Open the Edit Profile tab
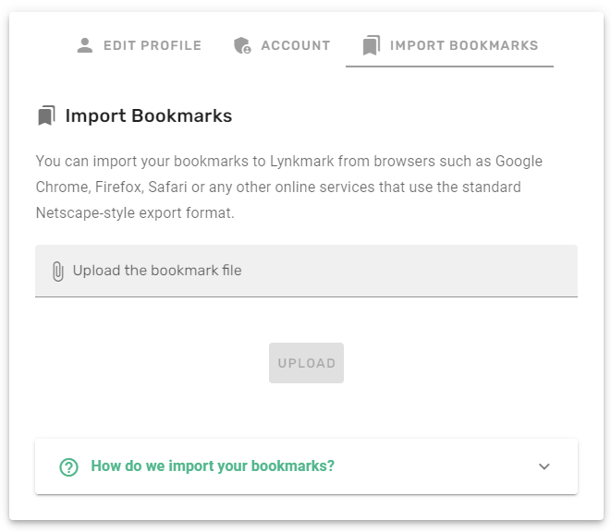 (139, 45)
